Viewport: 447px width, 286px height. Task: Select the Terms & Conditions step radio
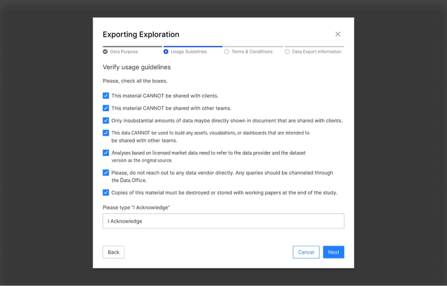pyautogui.click(x=227, y=52)
